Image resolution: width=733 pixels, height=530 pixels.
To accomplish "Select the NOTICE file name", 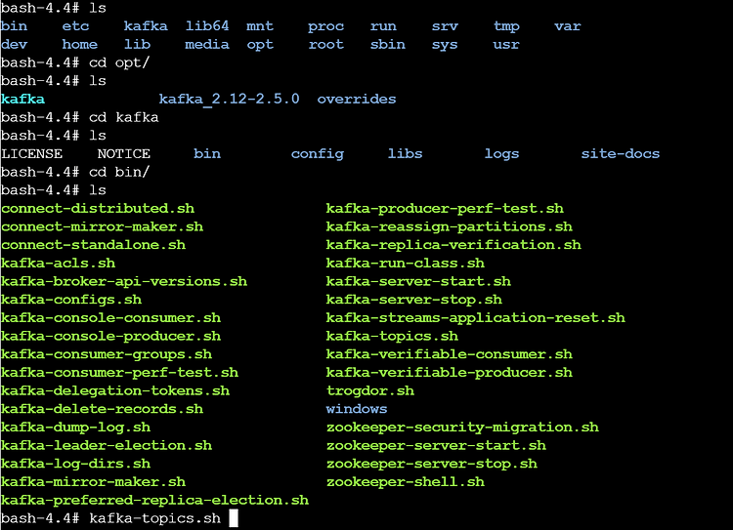I will 124,153.
